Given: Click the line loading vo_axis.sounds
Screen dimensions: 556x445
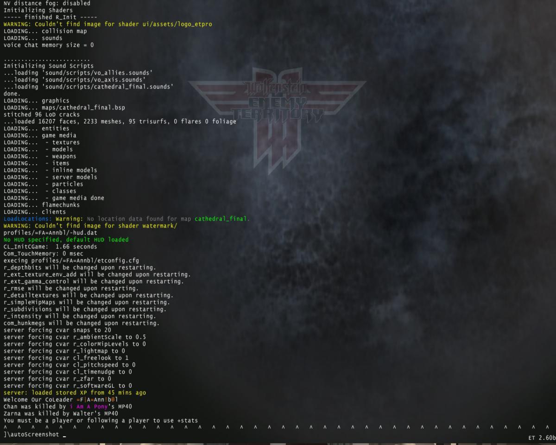Looking at the screenshot, I should click(74, 80).
